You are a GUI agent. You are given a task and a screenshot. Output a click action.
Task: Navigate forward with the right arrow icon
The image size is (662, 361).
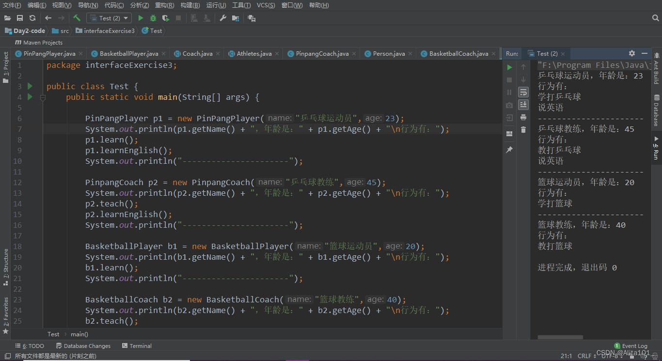click(61, 18)
